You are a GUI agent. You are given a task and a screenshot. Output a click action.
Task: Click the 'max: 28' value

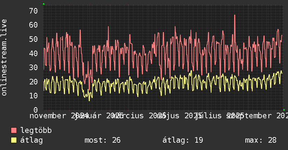point(261,140)
